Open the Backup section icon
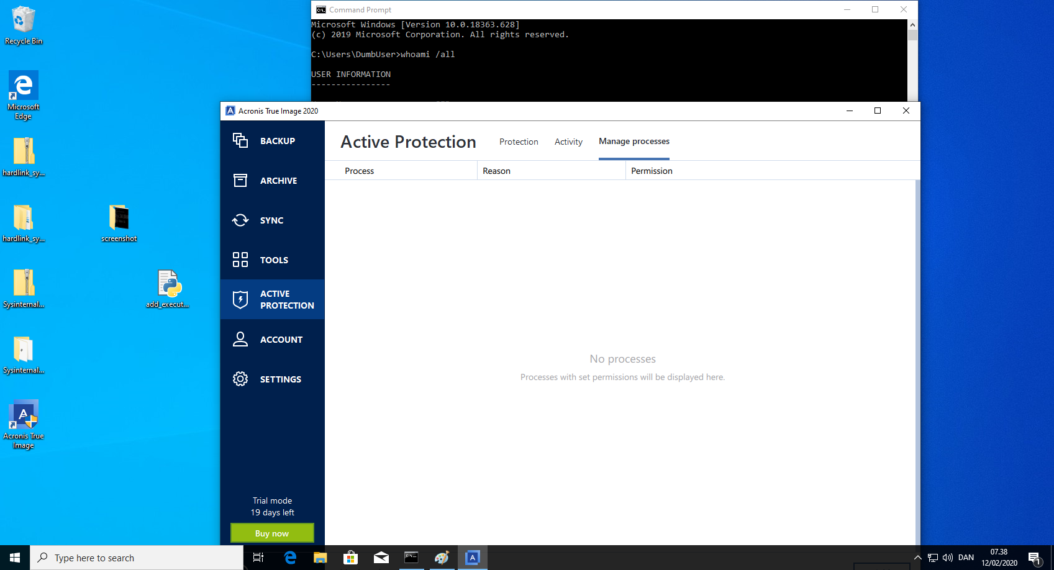The image size is (1054, 570). click(x=240, y=140)
